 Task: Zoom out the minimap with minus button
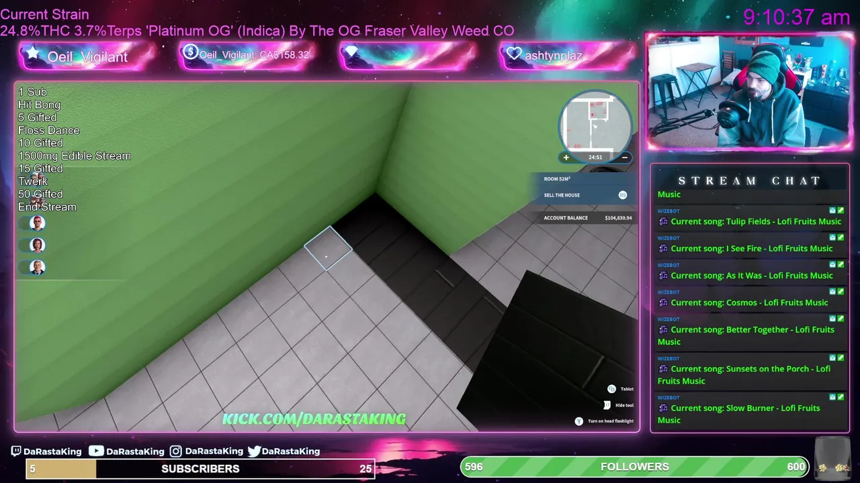tap(624, 158)
